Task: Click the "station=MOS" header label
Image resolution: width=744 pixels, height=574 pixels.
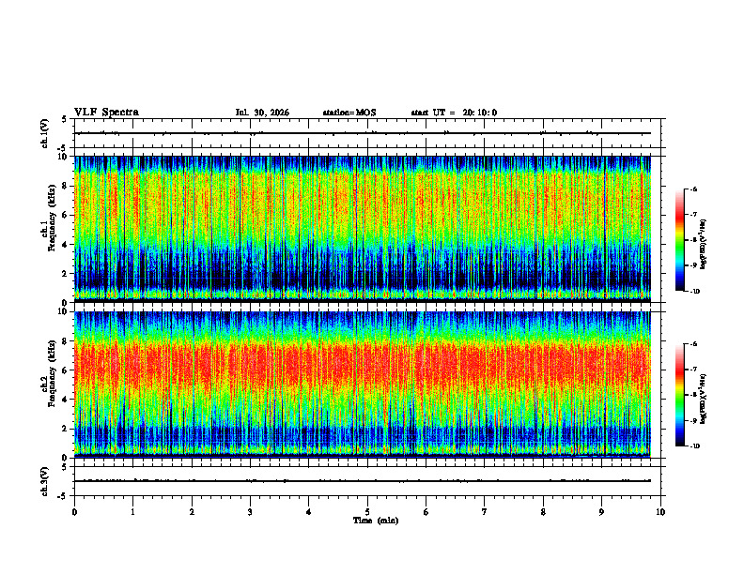Action: coord(349,113)
